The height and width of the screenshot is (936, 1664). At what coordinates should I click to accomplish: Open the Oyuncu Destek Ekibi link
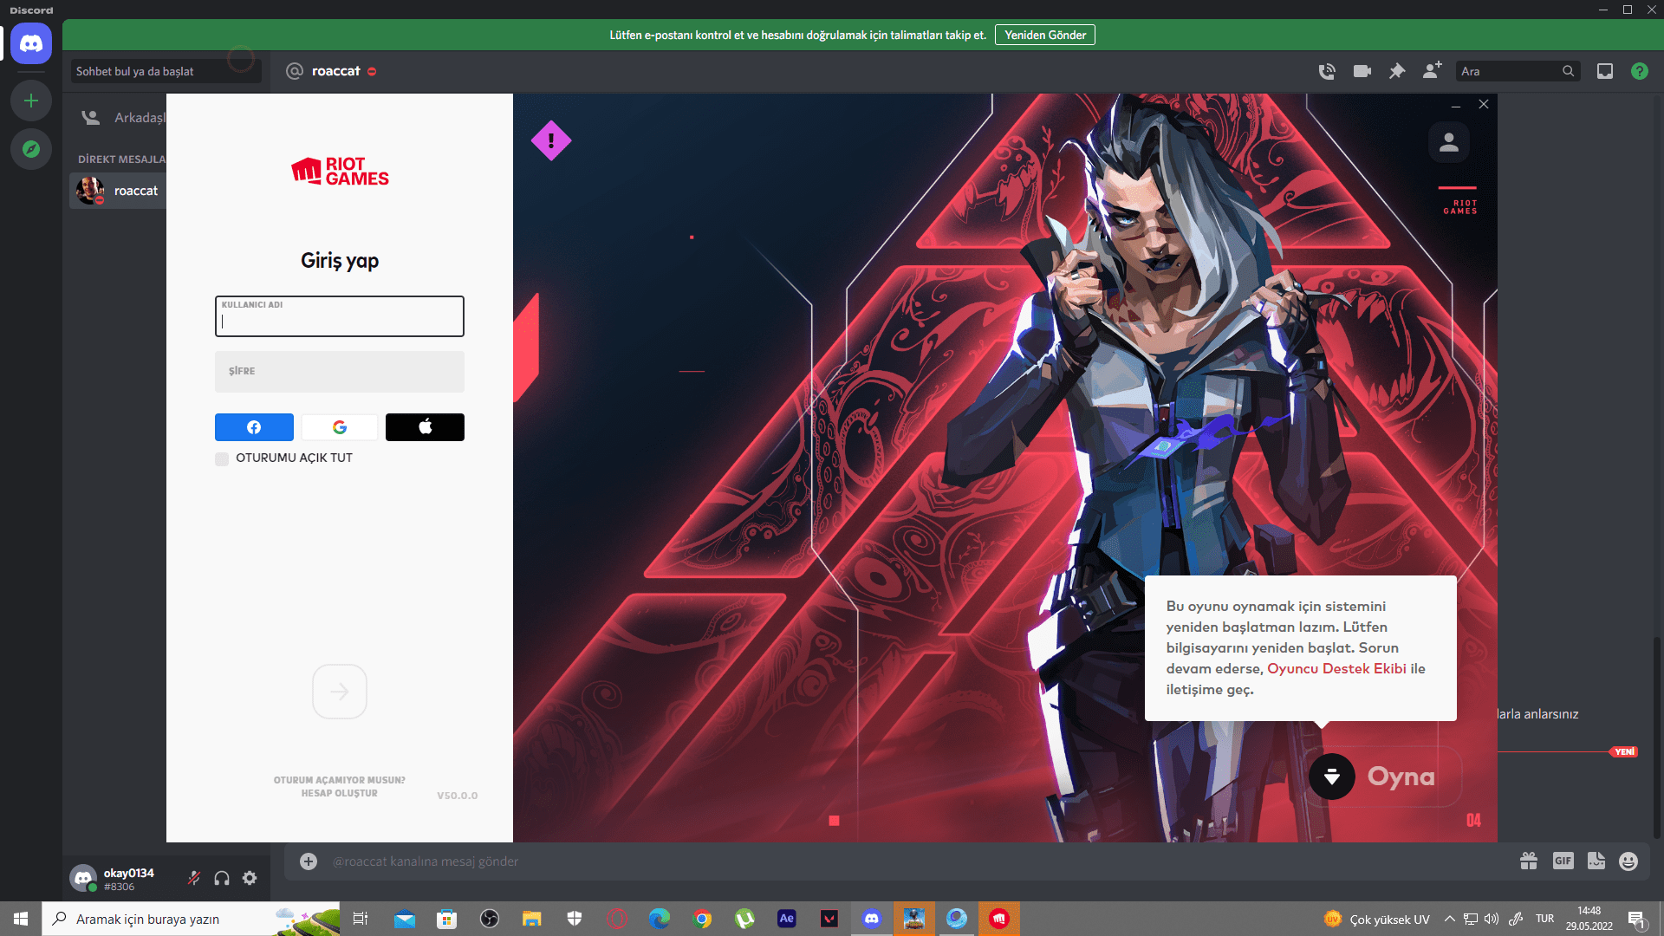(x=1336, y=668)
